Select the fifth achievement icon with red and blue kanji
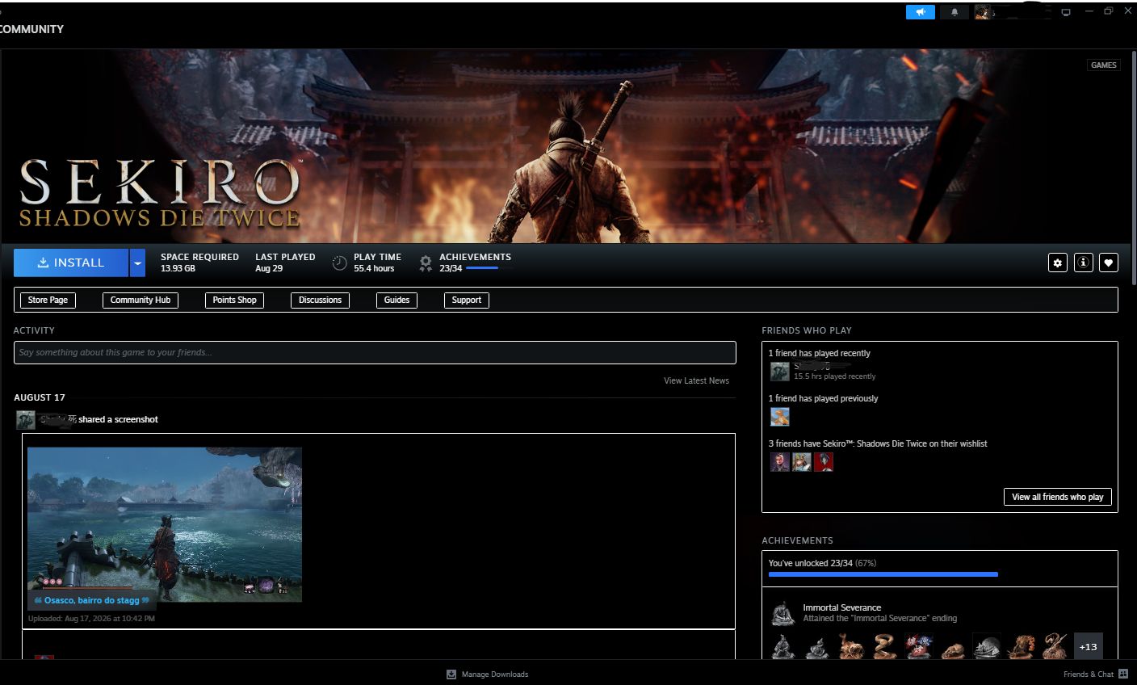 pyautogui.click(x=920, y=646)
